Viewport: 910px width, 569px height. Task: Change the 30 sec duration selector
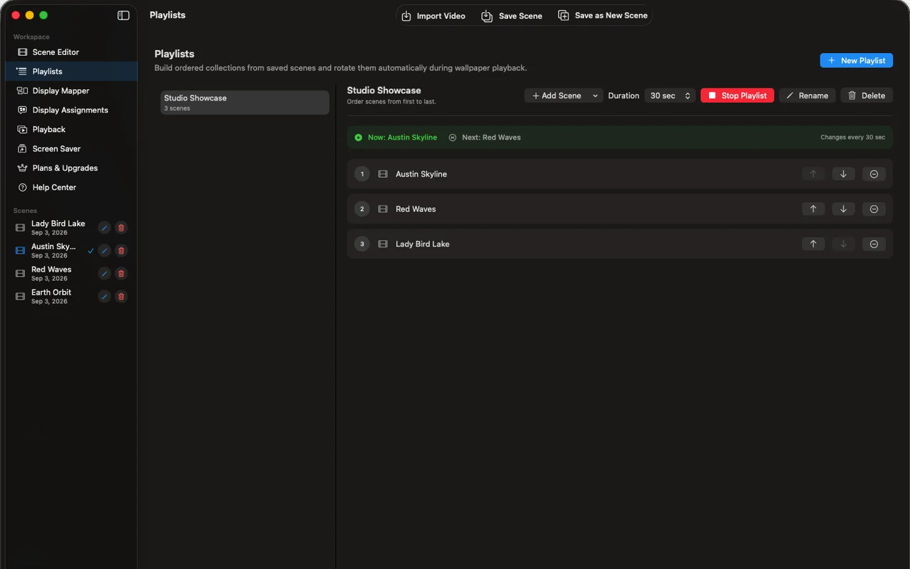point(670,95)
